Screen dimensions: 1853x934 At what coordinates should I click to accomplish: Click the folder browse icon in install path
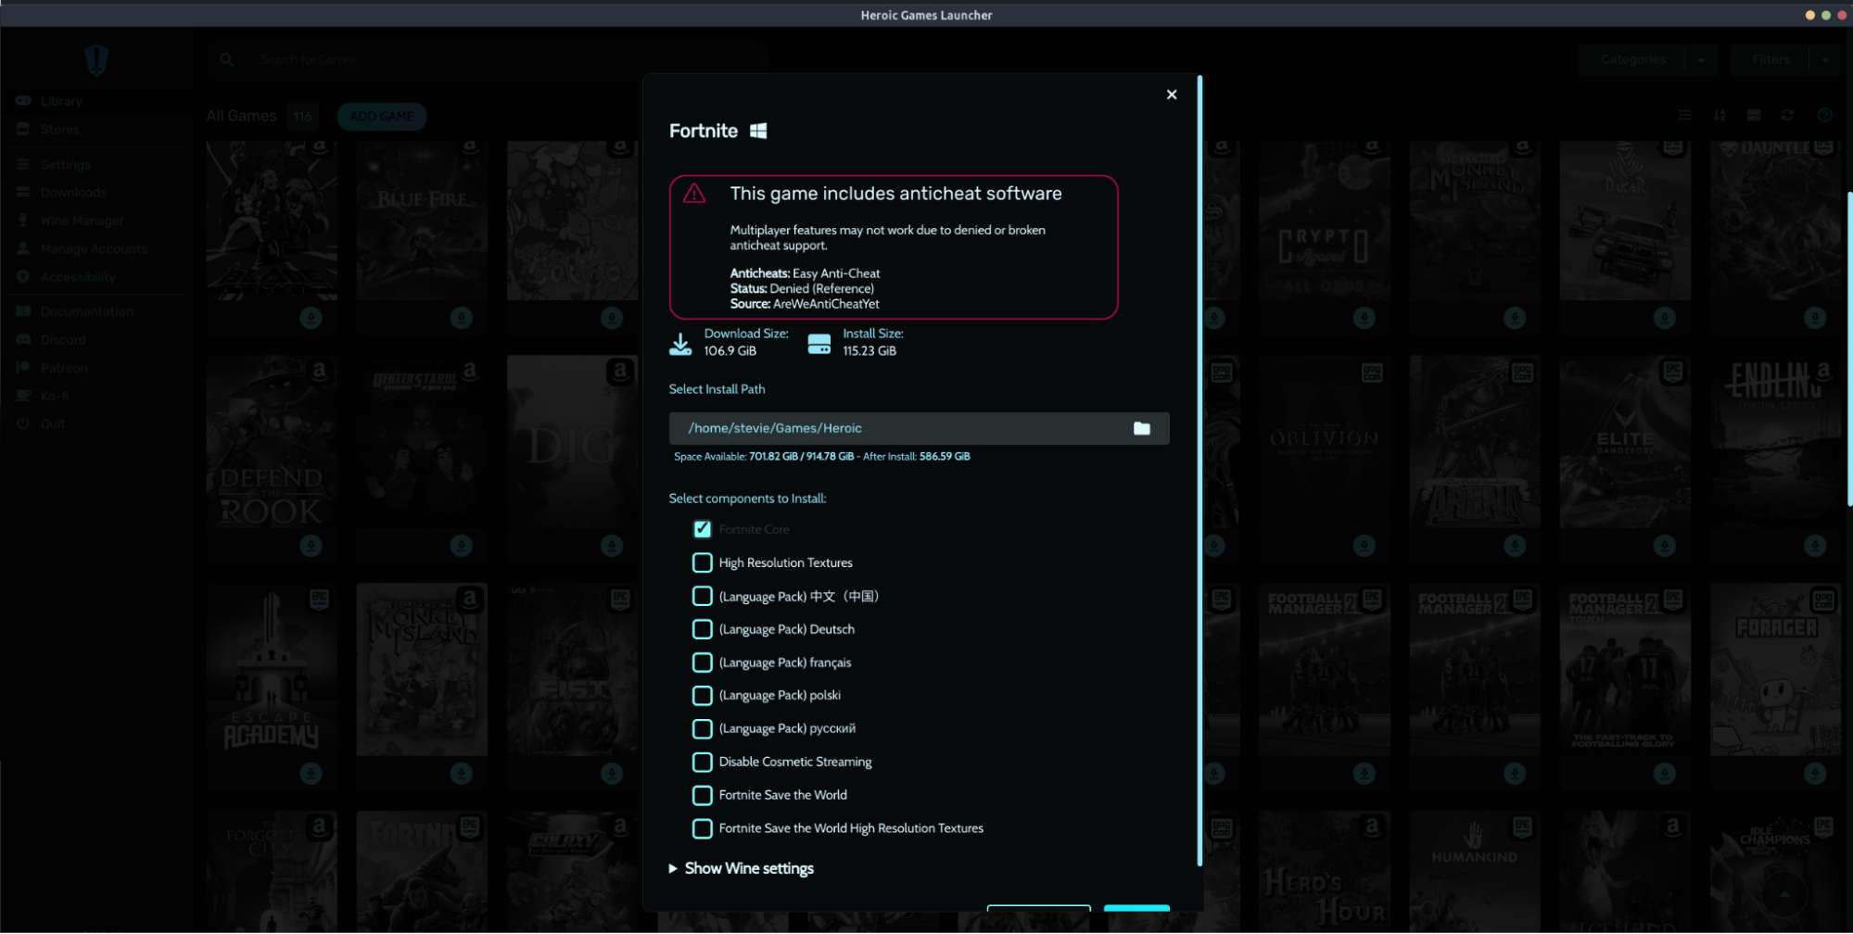[1141, 428]
